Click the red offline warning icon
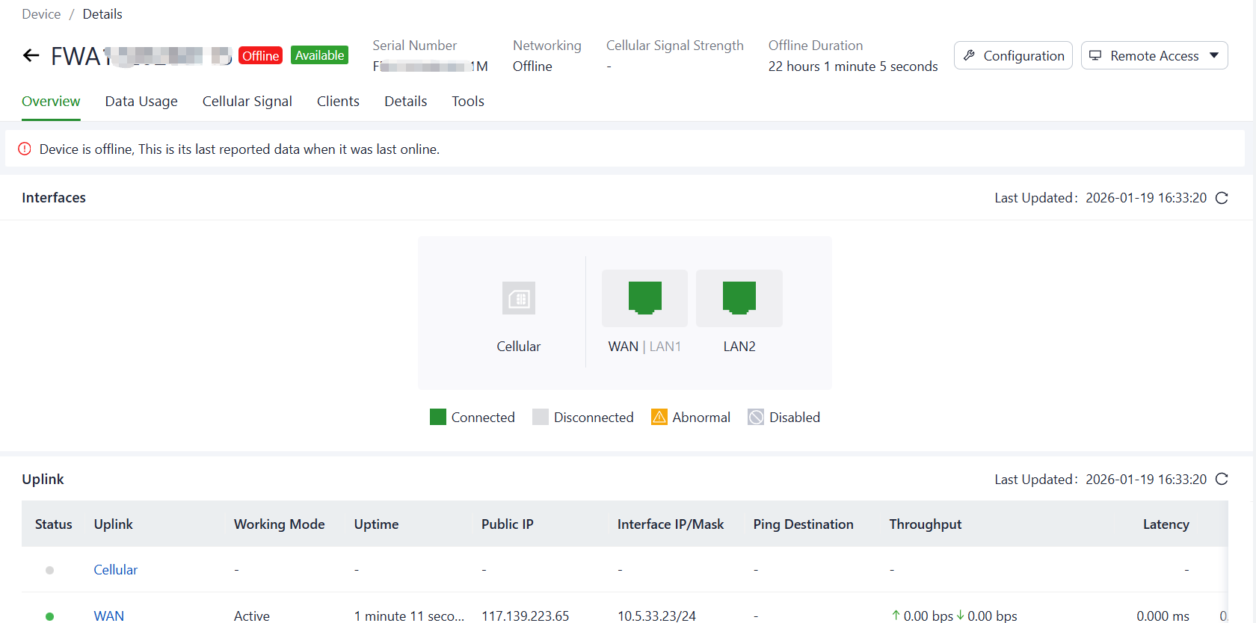1256x623 pixels. (x=25, y=149)
